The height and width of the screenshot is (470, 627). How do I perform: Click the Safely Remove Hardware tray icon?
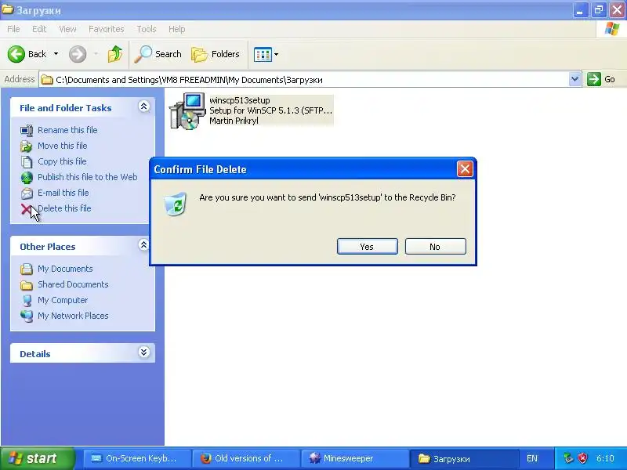coord(568,458)
